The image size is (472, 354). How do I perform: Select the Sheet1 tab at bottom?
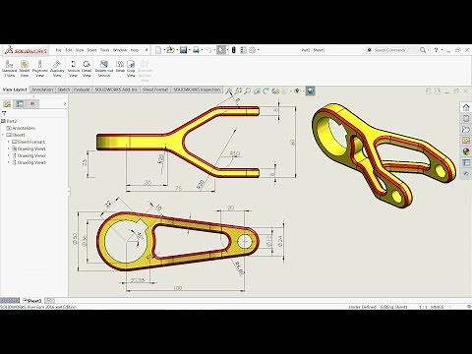tap(32, 301)
